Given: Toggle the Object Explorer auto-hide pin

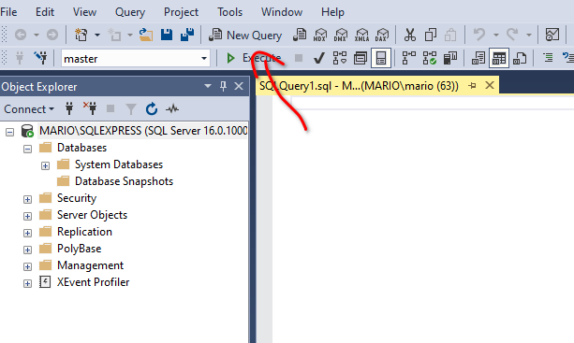Looking at the screenshot, I should (223, 86).
